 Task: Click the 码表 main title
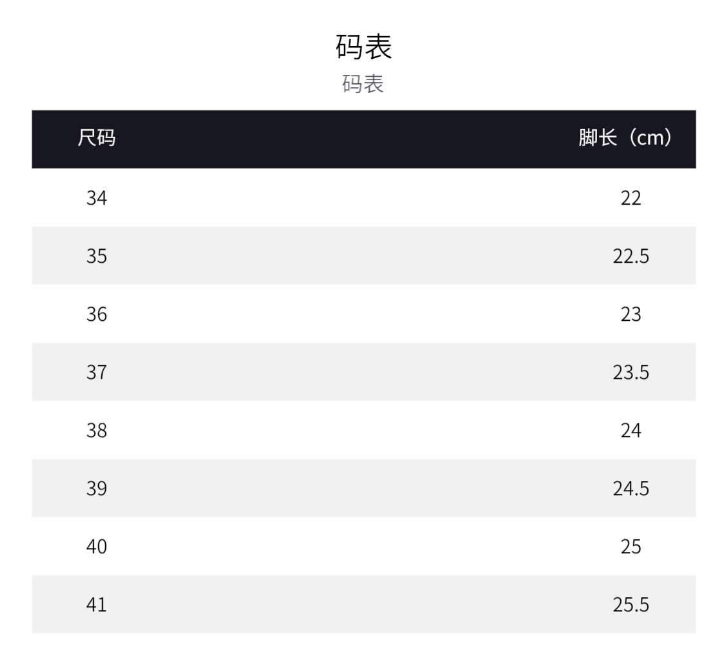point(363,46)
